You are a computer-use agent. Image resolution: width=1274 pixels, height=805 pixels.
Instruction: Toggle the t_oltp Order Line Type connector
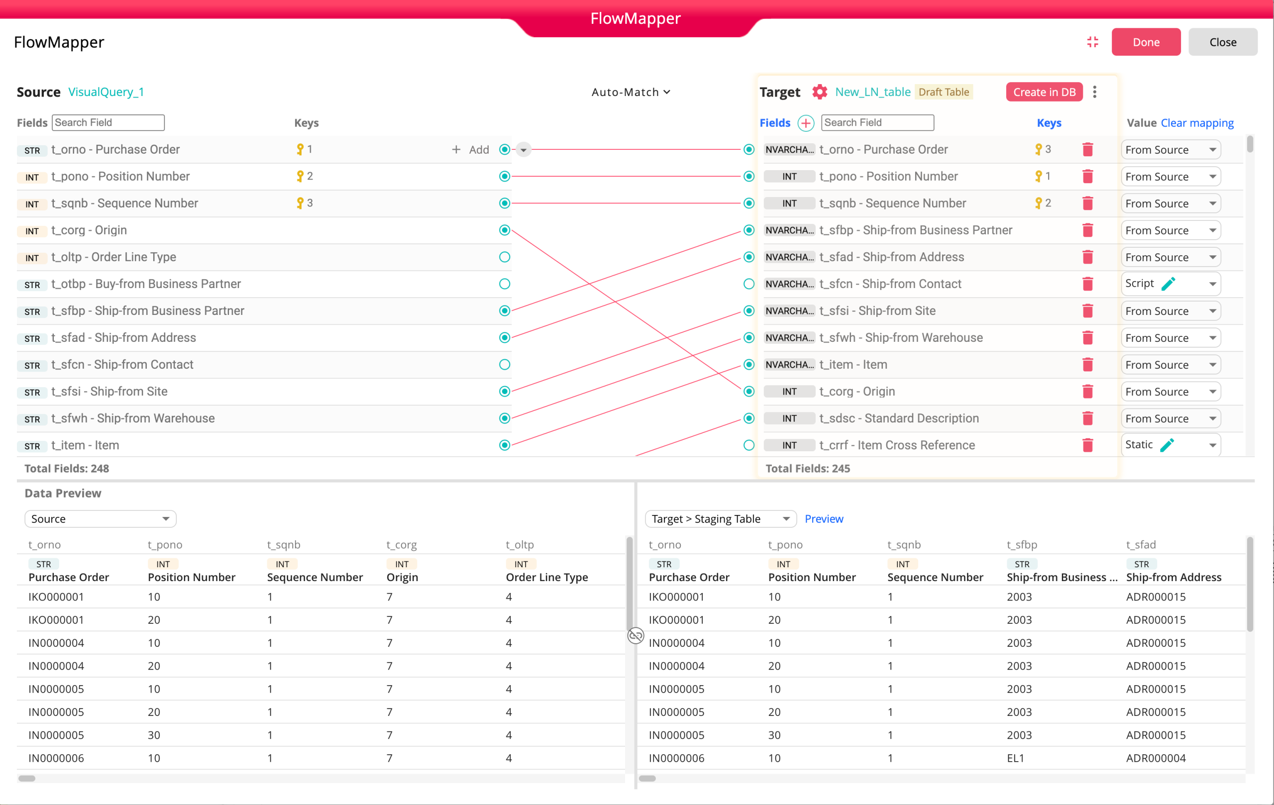[x=504, y=257]
